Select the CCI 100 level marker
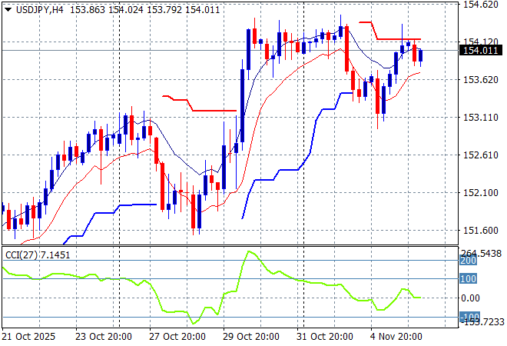This screenshot has height=346, width=507. [x=468, y=278]
